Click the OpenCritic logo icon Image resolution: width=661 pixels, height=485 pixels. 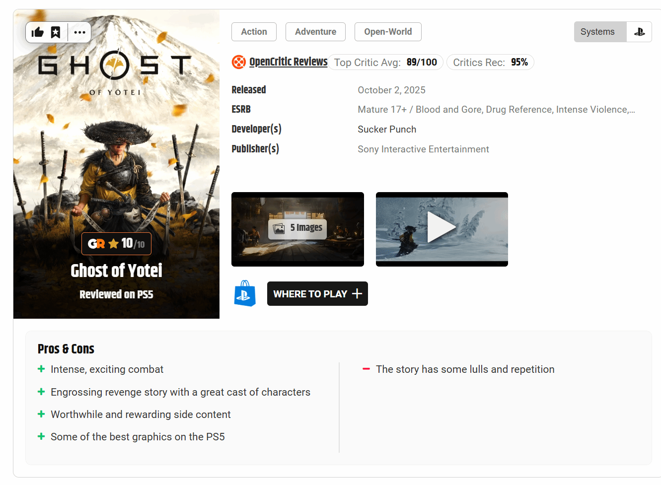(x=239, y=62)
